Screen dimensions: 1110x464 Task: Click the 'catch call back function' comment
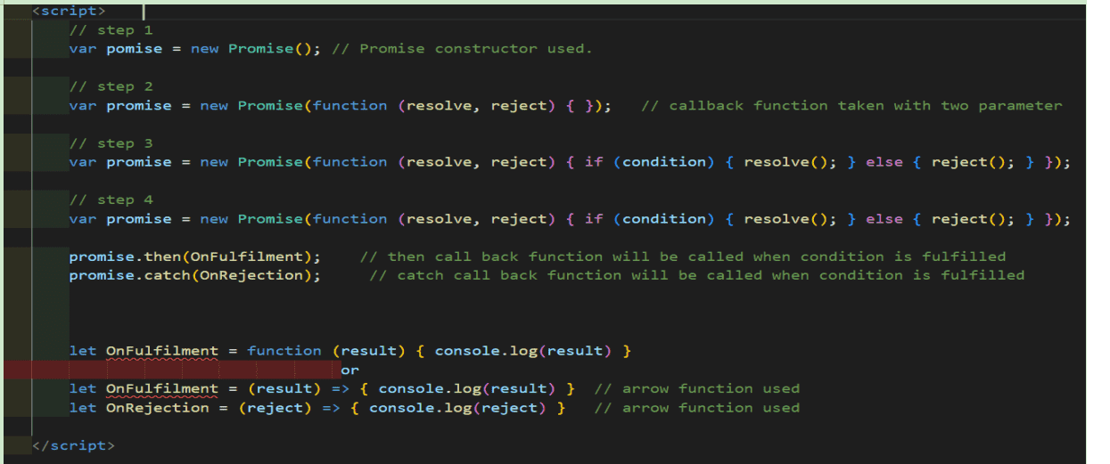(696, 276)
